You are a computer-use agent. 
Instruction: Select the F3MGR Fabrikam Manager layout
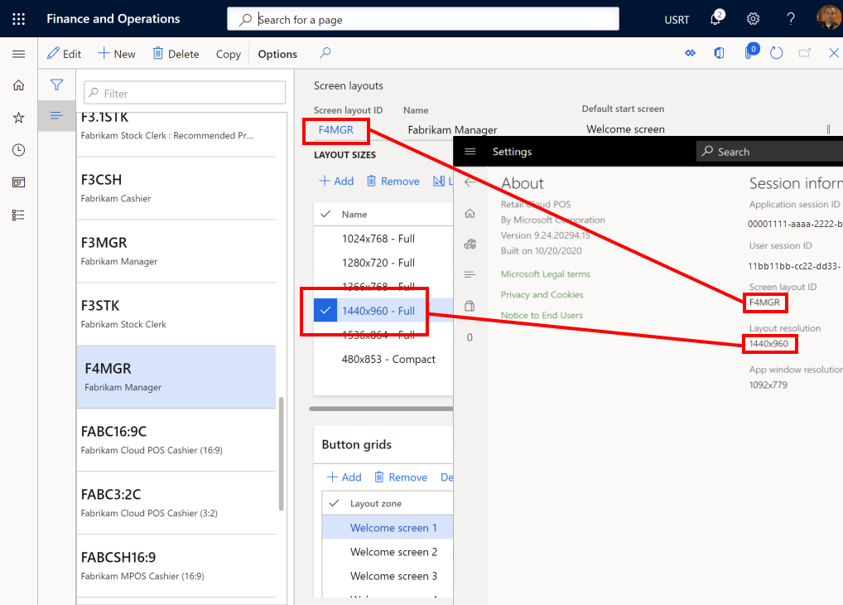click(176, 251)
